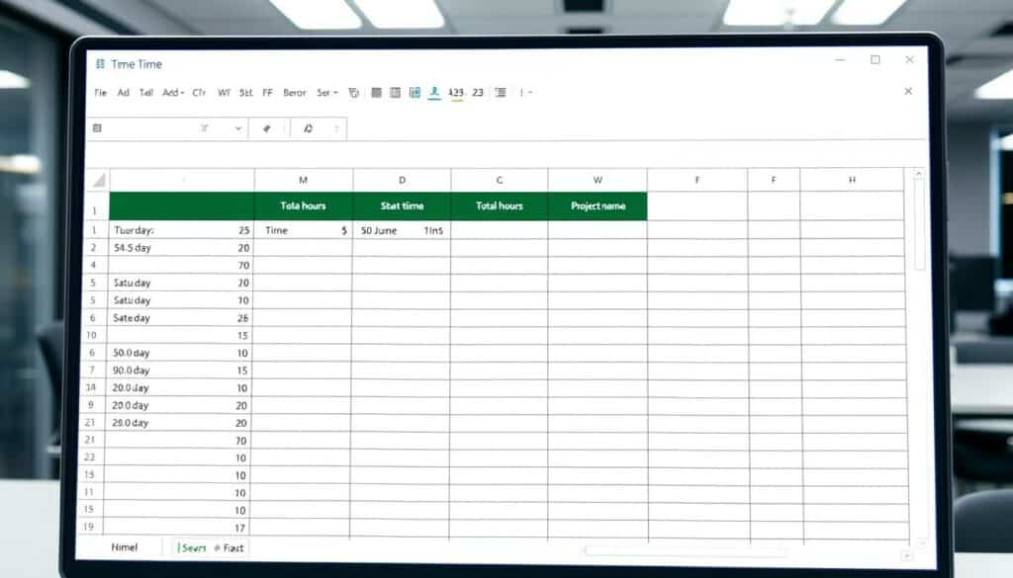Screen dimensions: 1013x578
Task: Click the horizontal scrollbar at the bottom
Action: [687, 551]
